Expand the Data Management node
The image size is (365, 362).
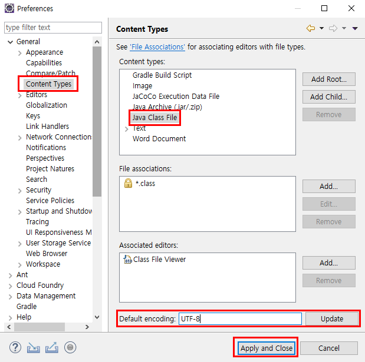click(x=10, y=297)
